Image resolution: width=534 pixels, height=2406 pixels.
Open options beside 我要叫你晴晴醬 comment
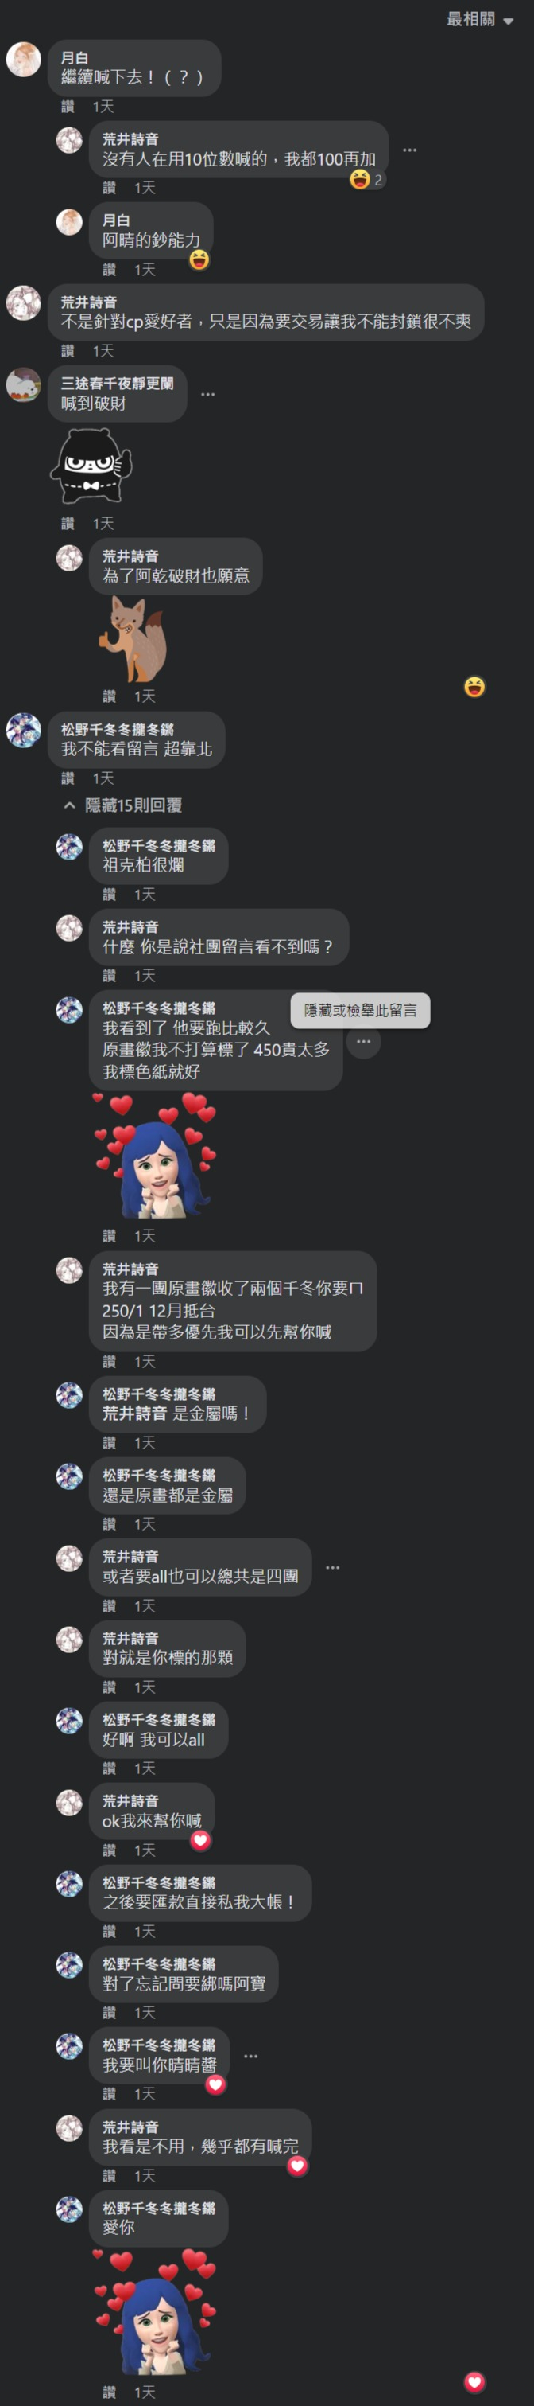click(x=250, y=2056)
